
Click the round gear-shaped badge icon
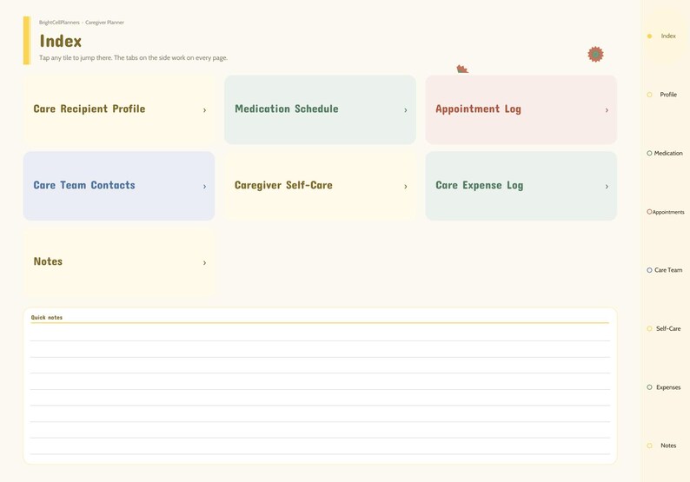(595, 55)
